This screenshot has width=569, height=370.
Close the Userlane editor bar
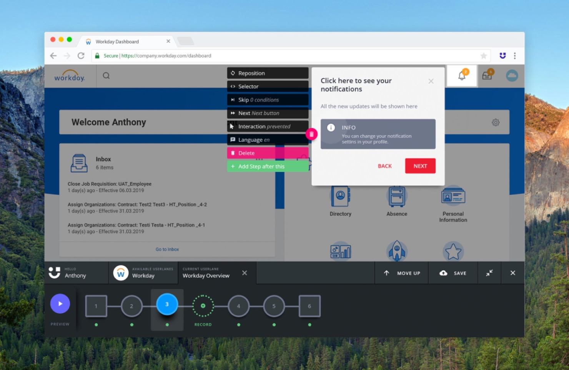coord(512,273)
